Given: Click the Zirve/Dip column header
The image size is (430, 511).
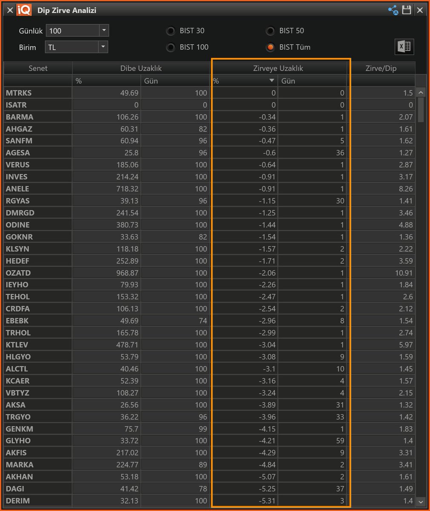Looking at the screenshot, I should point(381,68).
